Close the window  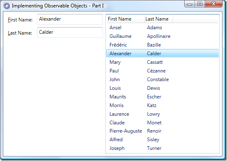click(213, 4)
